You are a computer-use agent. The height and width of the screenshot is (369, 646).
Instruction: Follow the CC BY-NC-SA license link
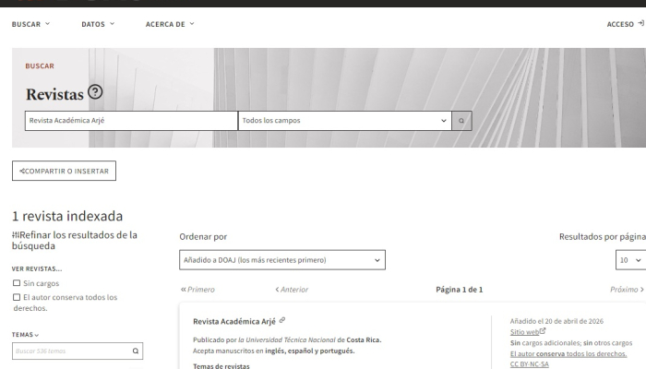(x=529, y=363)
